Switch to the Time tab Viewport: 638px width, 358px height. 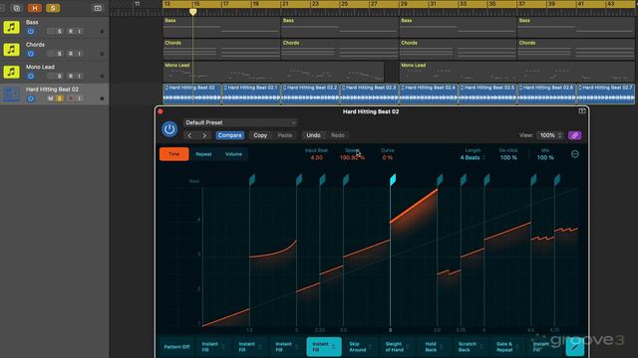174,154
